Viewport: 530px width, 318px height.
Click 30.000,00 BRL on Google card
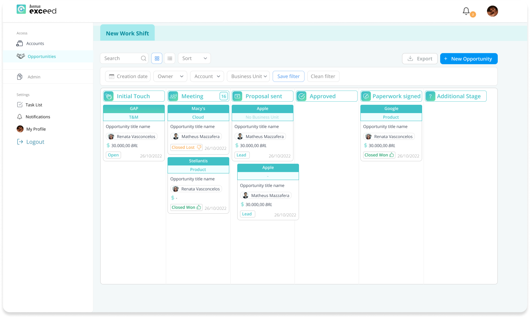pyautogui.click(x=382, y=146)
